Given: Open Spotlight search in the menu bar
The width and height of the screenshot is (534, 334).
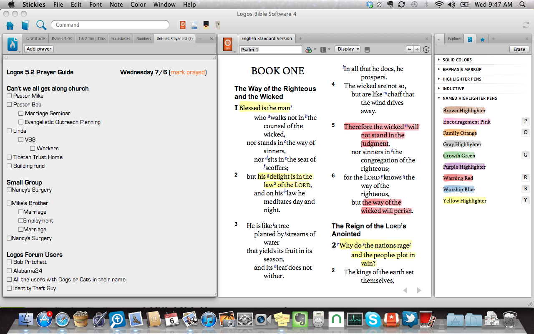Looking at the screenshot, I should 522,5.
